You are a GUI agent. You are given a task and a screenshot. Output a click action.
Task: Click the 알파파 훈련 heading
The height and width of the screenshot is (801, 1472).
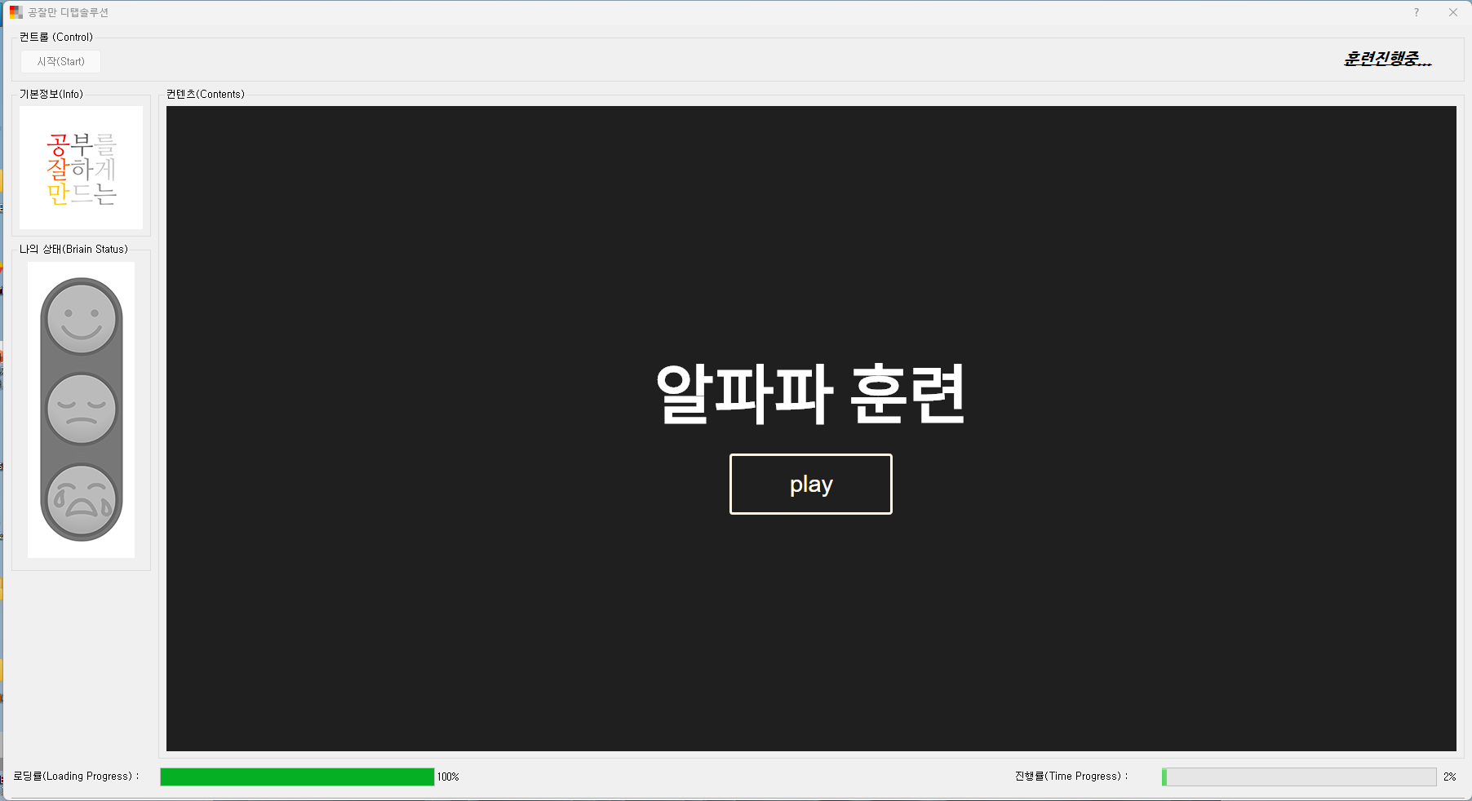coord(810,394)
